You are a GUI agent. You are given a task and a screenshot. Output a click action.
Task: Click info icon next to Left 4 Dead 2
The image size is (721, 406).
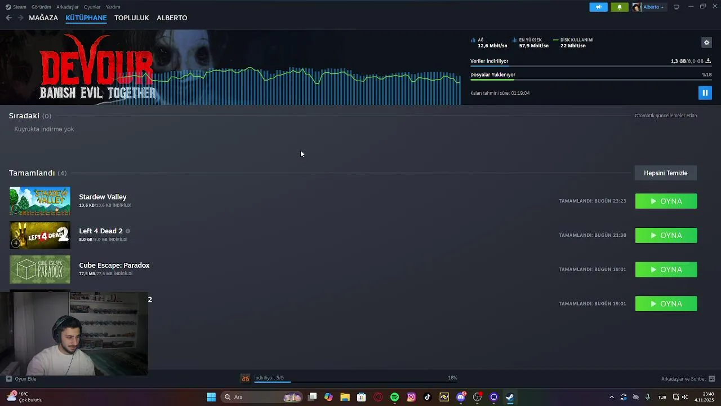click(128, 231)
